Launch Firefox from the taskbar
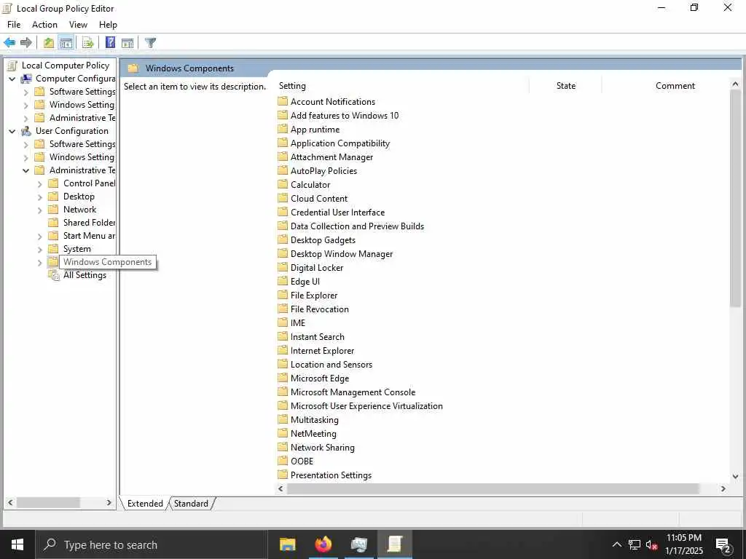 click(x=323, y=544)
